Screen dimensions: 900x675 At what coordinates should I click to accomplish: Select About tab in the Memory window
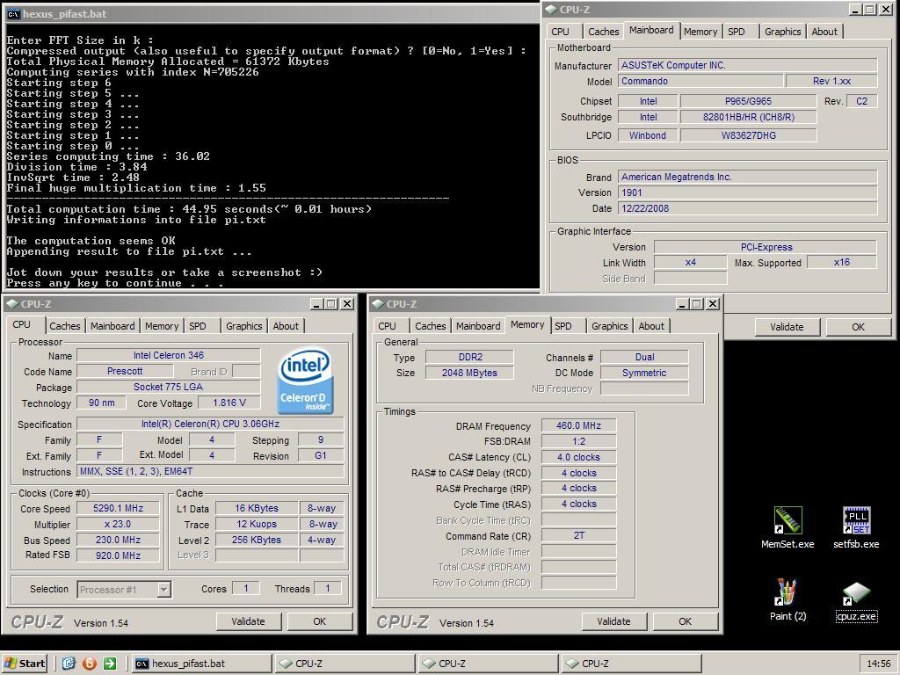(x=651, y=326)
